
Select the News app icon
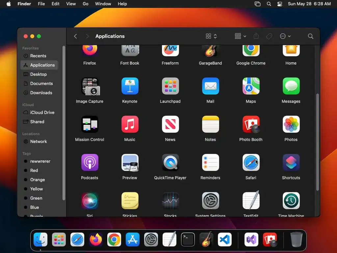point(170,124)
